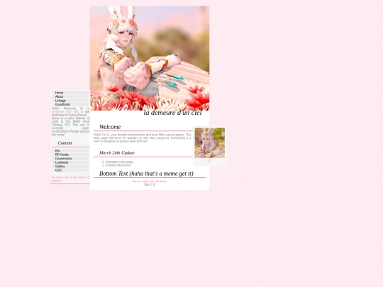Click the 'la demeure d'un ciel' site title
383x287 pixels.
172,113
